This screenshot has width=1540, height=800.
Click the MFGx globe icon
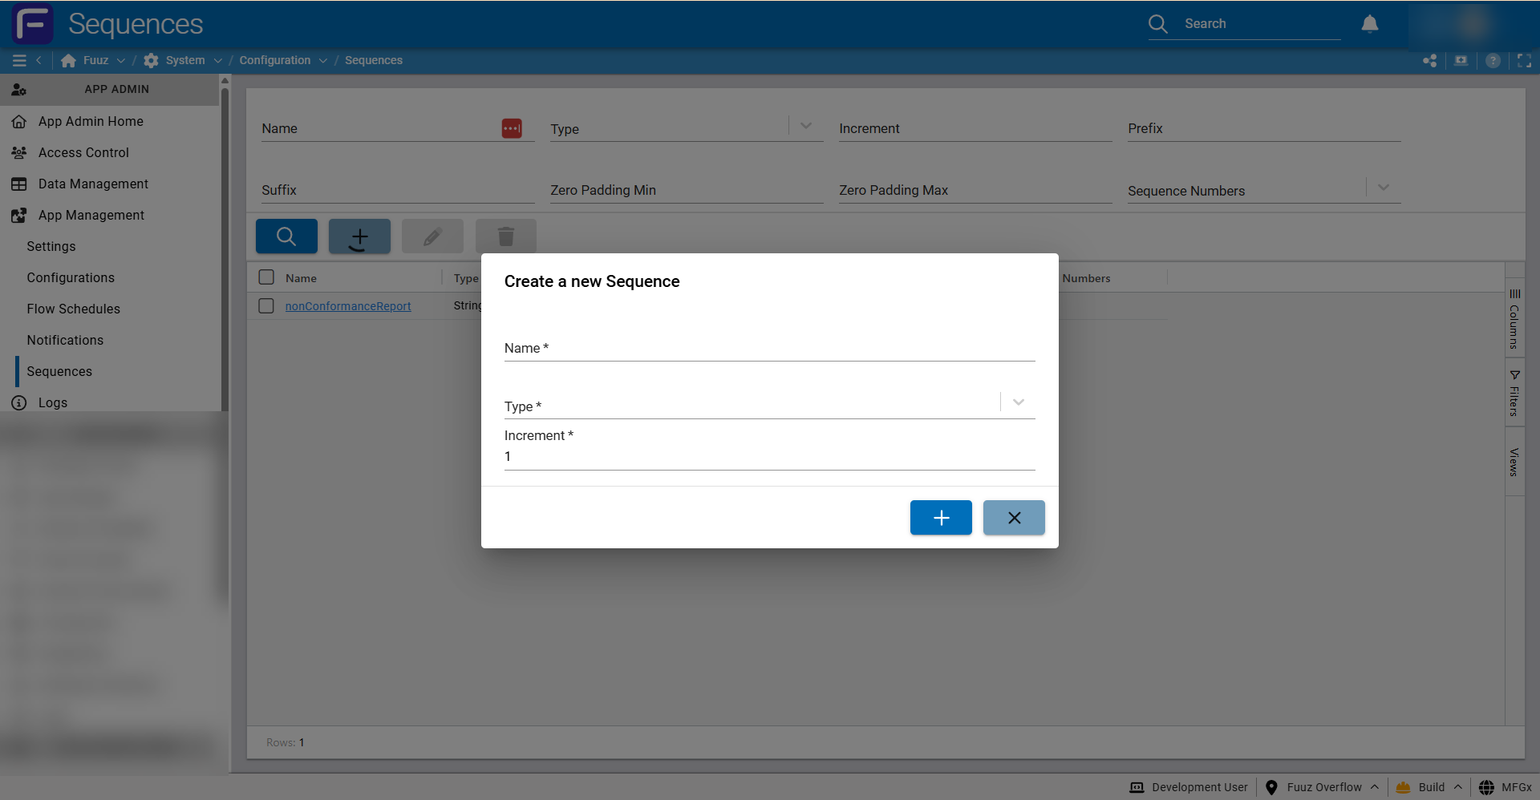point(1486,787)
